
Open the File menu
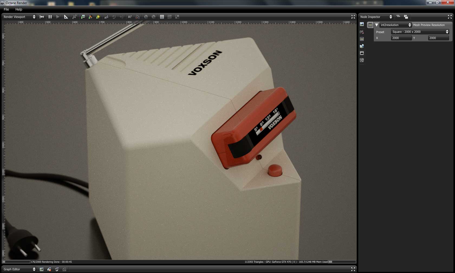[x=6, y=9]
